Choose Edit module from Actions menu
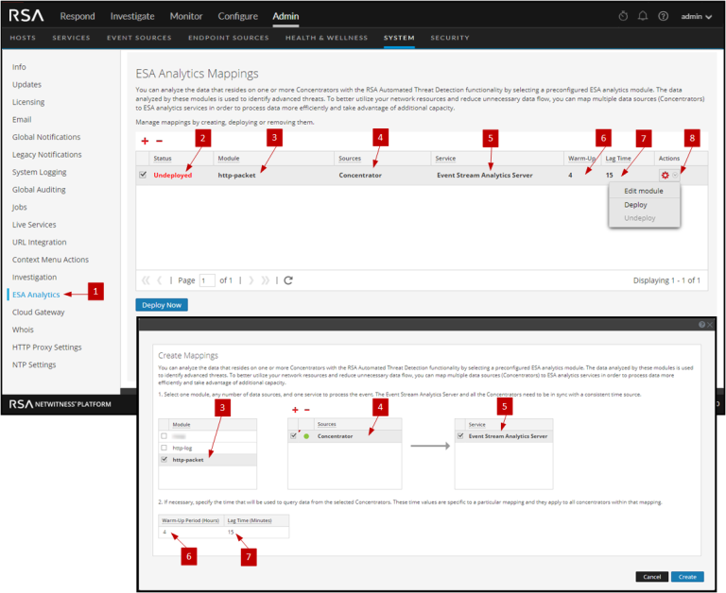The height and width of the screenshot is (593, 726). coord(644,191)
